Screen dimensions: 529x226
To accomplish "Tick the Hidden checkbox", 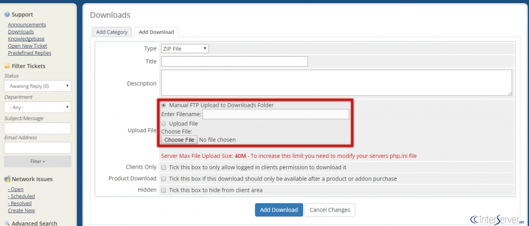I will (x=164, y=190).
